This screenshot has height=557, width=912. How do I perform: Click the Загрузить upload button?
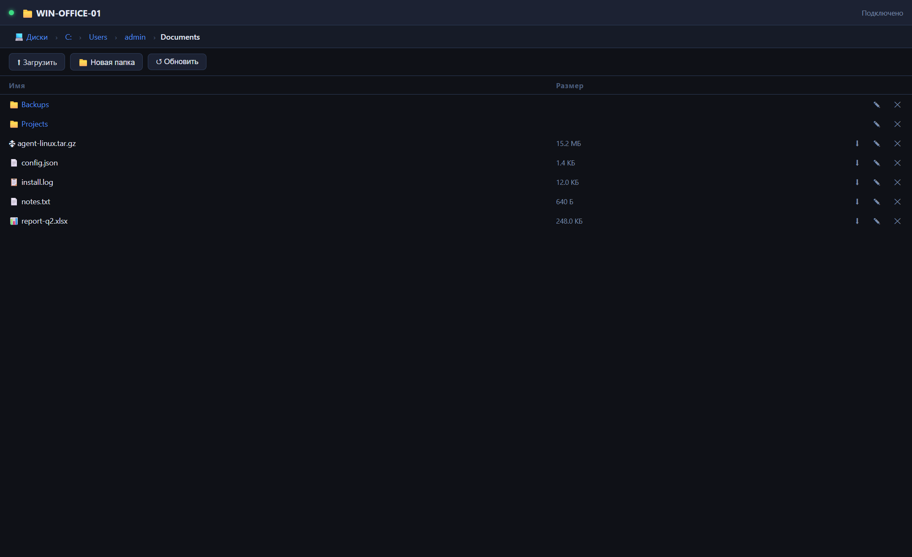click(x=37, y=62)
